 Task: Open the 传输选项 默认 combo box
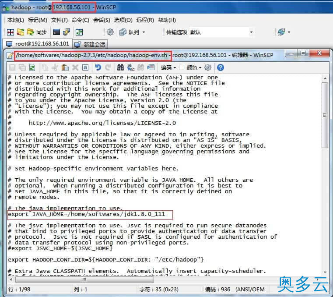pos(221,32)
